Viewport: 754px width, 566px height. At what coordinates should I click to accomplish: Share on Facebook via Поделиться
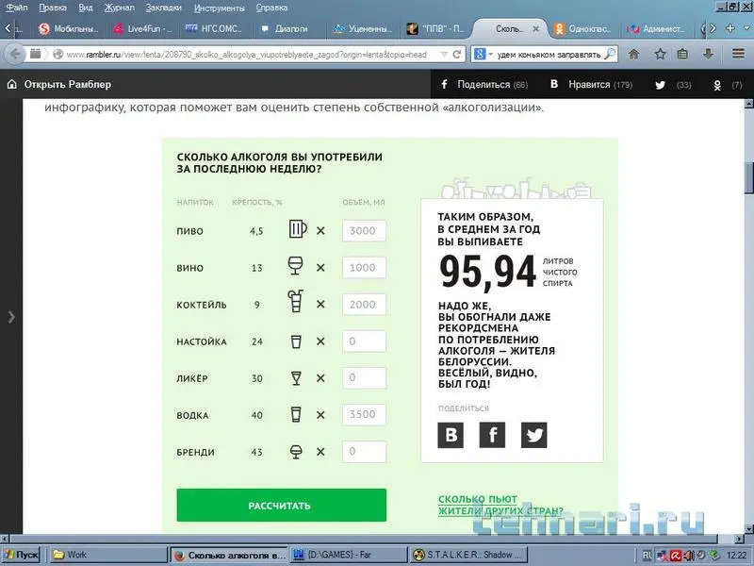point(484,85)
